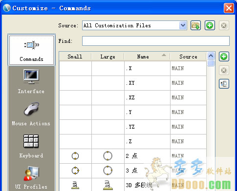
Task: Select the .X command row
Action: (133, 68)
